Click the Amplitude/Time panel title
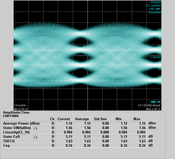The image size is (175, 159). pos(16,112)
